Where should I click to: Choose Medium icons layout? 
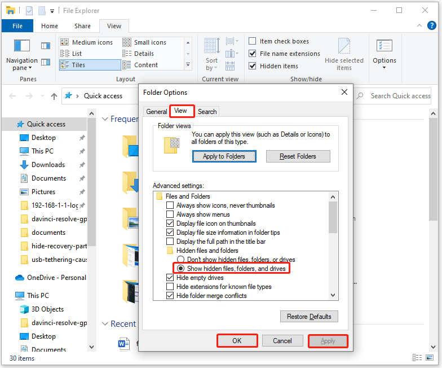87,42
